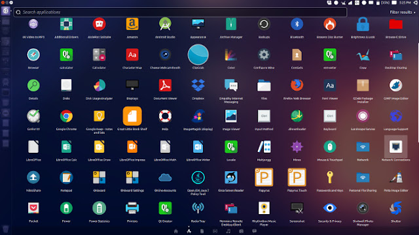Launch Language Support

395,116
